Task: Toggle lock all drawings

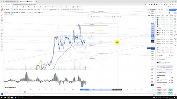Action: pos(2,44)
